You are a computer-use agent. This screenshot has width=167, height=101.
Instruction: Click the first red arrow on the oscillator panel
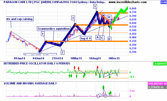tap(75, 68)
